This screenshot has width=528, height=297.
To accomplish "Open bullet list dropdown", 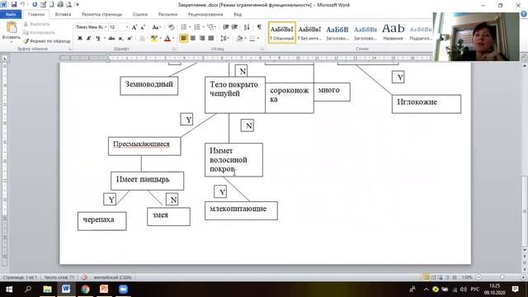I will (x=190, y=27).
